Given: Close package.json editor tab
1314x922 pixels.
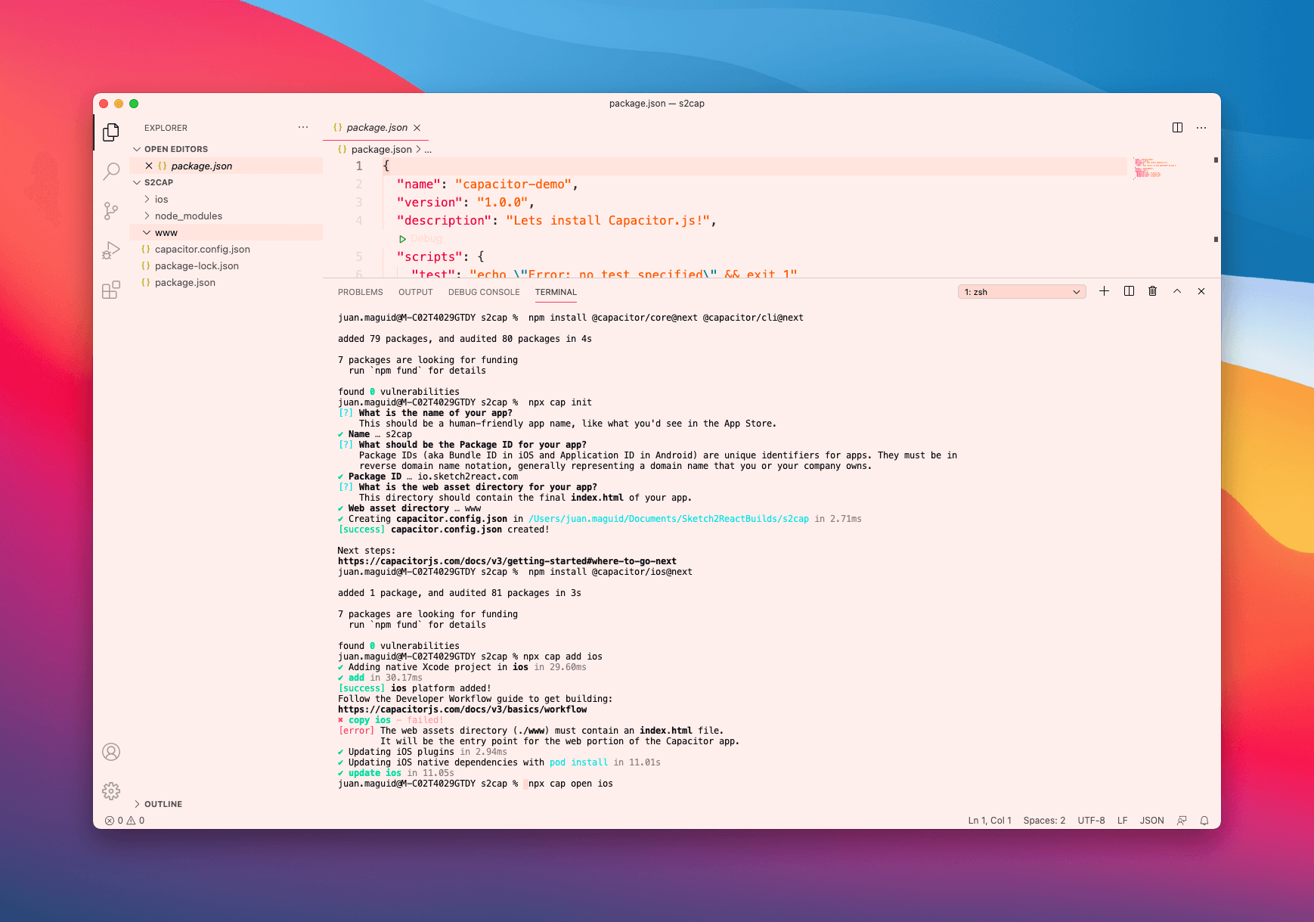Looking at the screenshot, I should click(417, 128).
